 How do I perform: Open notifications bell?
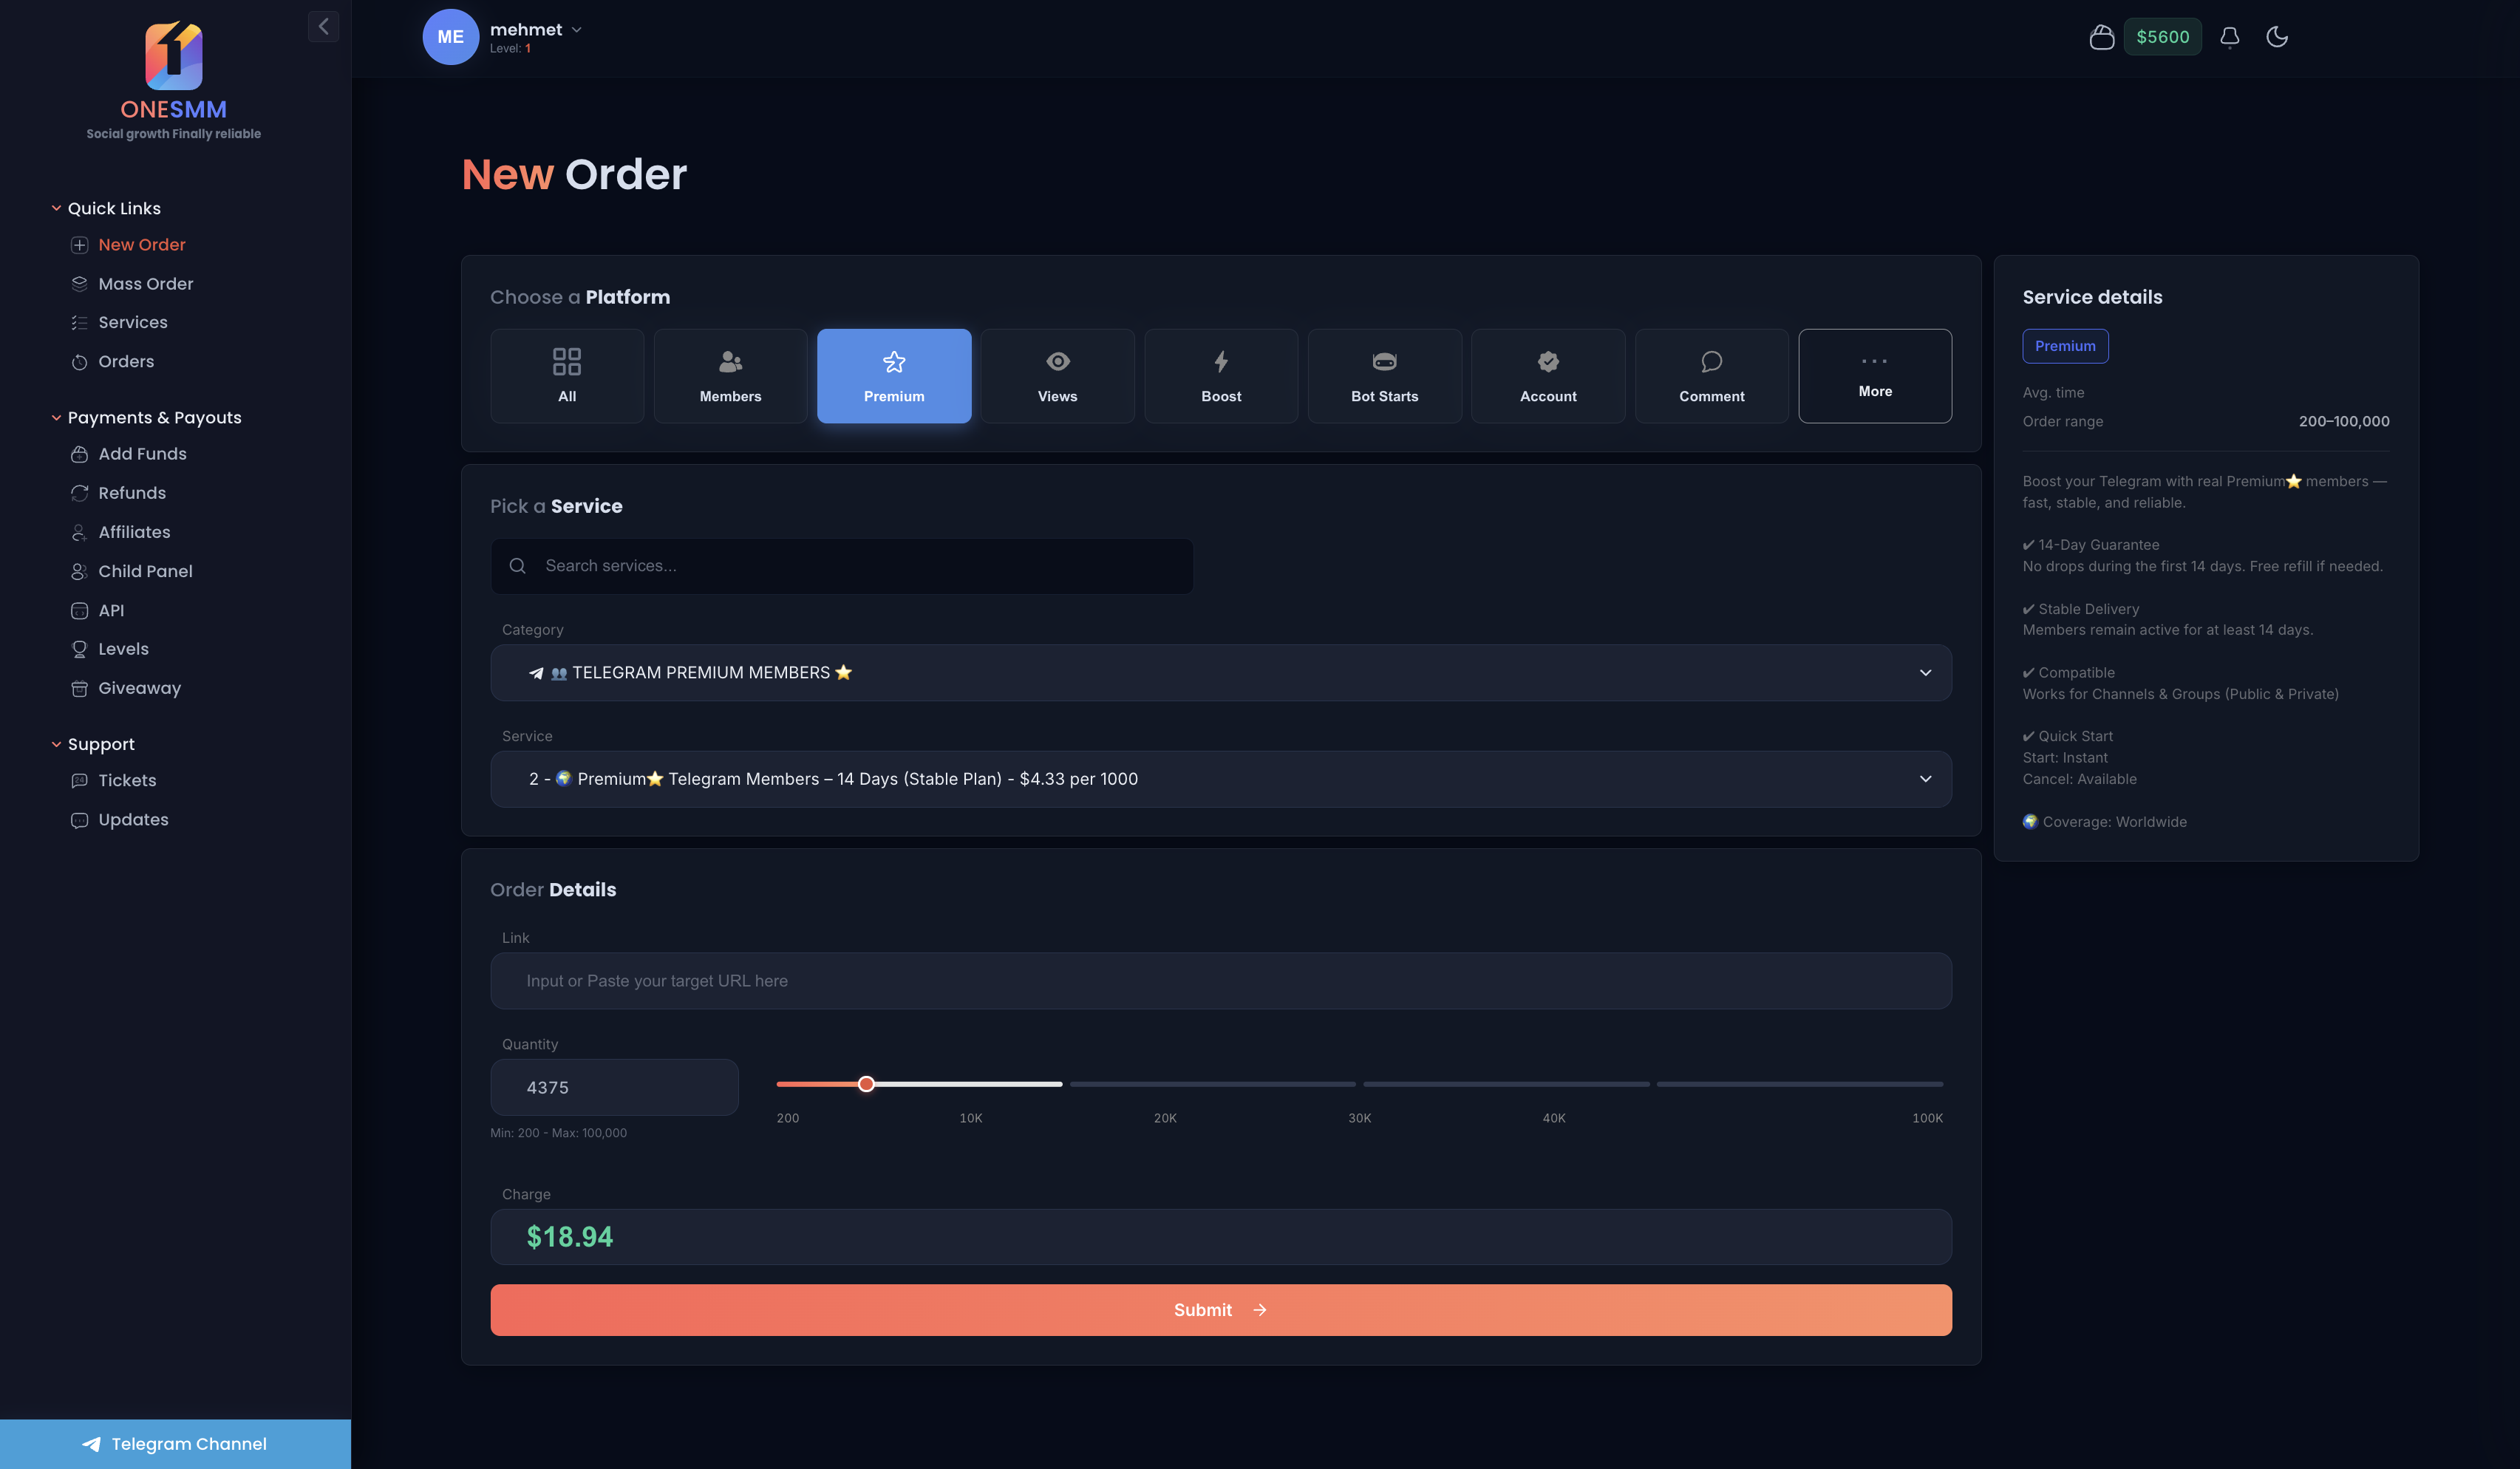tap(2229, 37)
